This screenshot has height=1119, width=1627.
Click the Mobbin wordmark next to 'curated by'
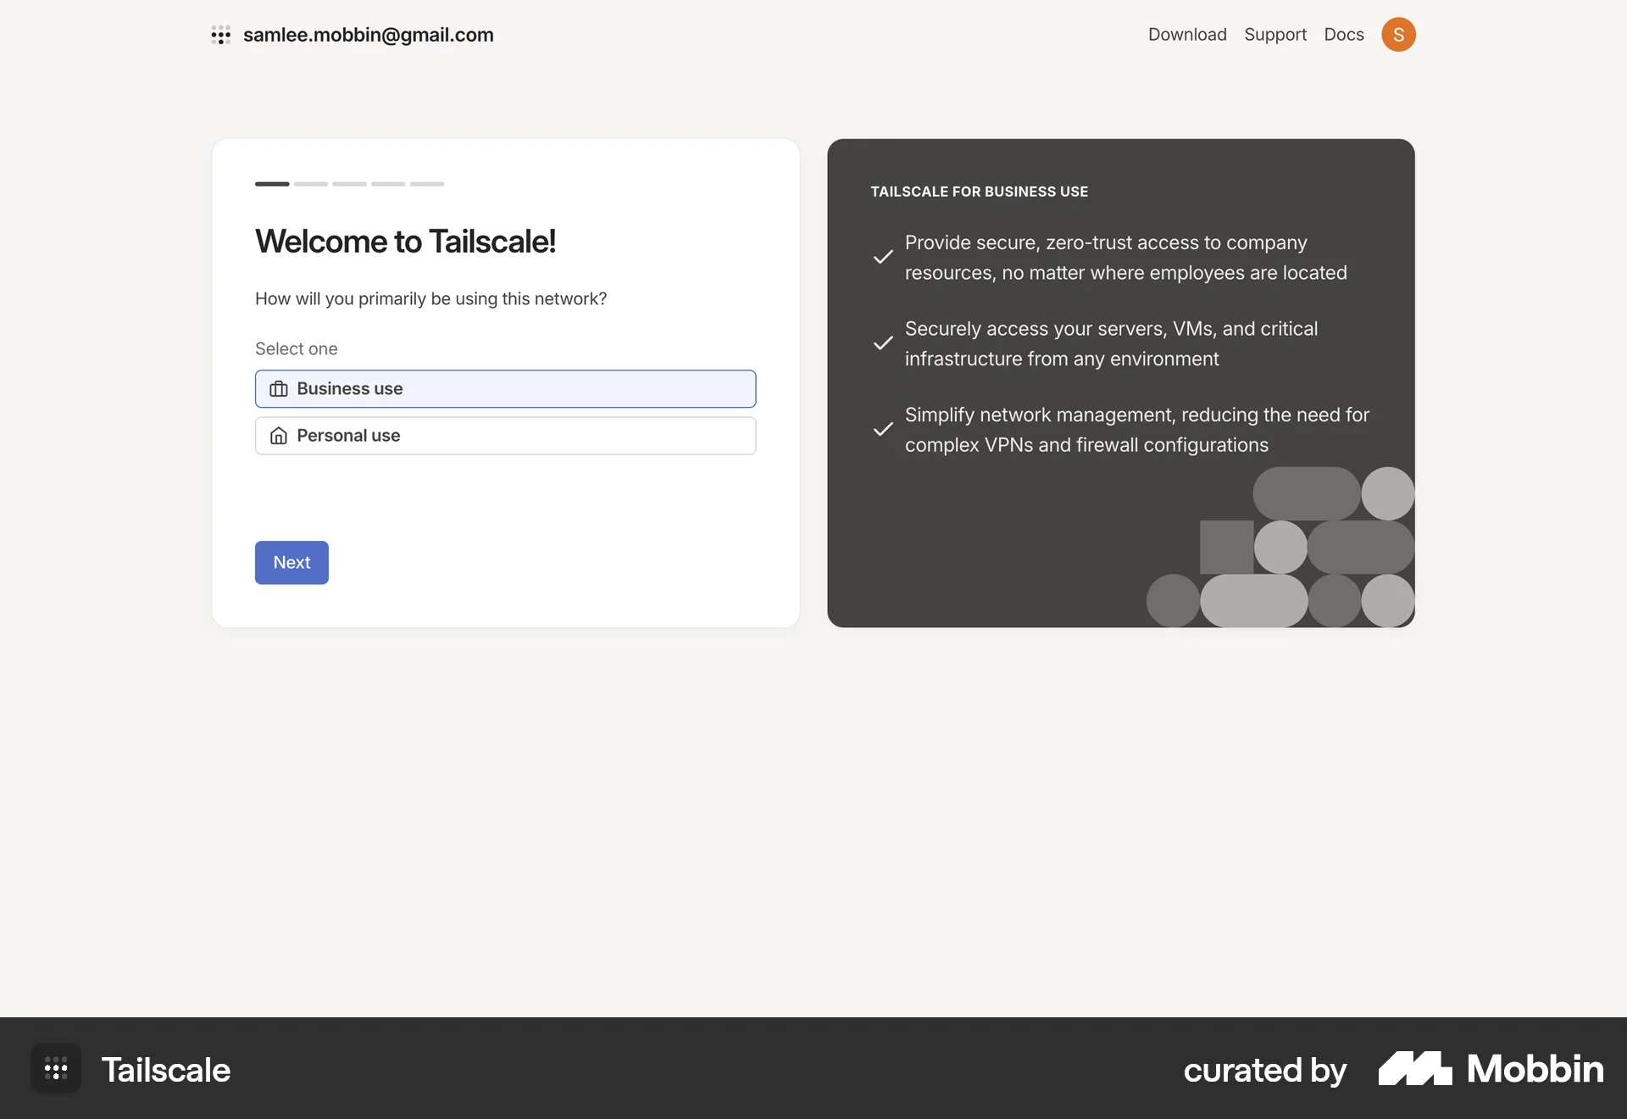1532,1069
